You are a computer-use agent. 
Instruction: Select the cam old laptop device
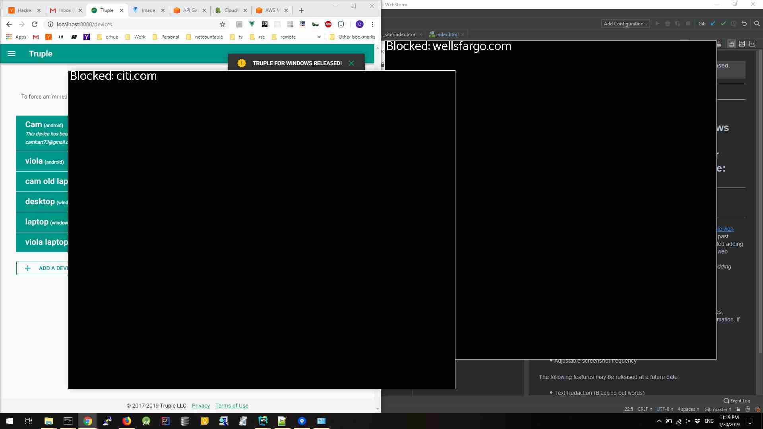[42, 181]
